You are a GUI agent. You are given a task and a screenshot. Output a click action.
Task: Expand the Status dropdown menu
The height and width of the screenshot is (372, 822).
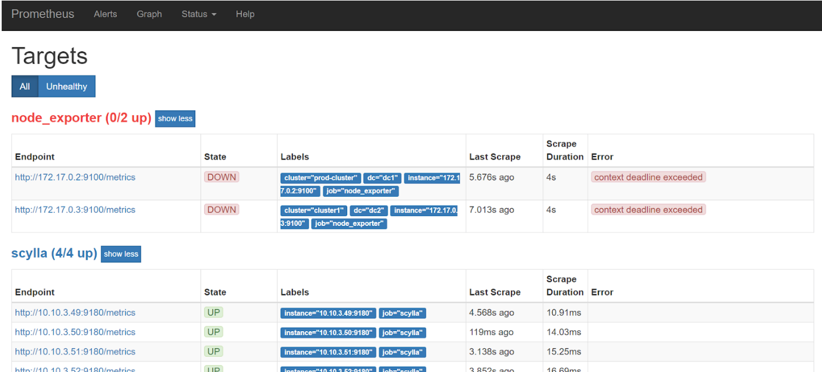coord(199,14)
